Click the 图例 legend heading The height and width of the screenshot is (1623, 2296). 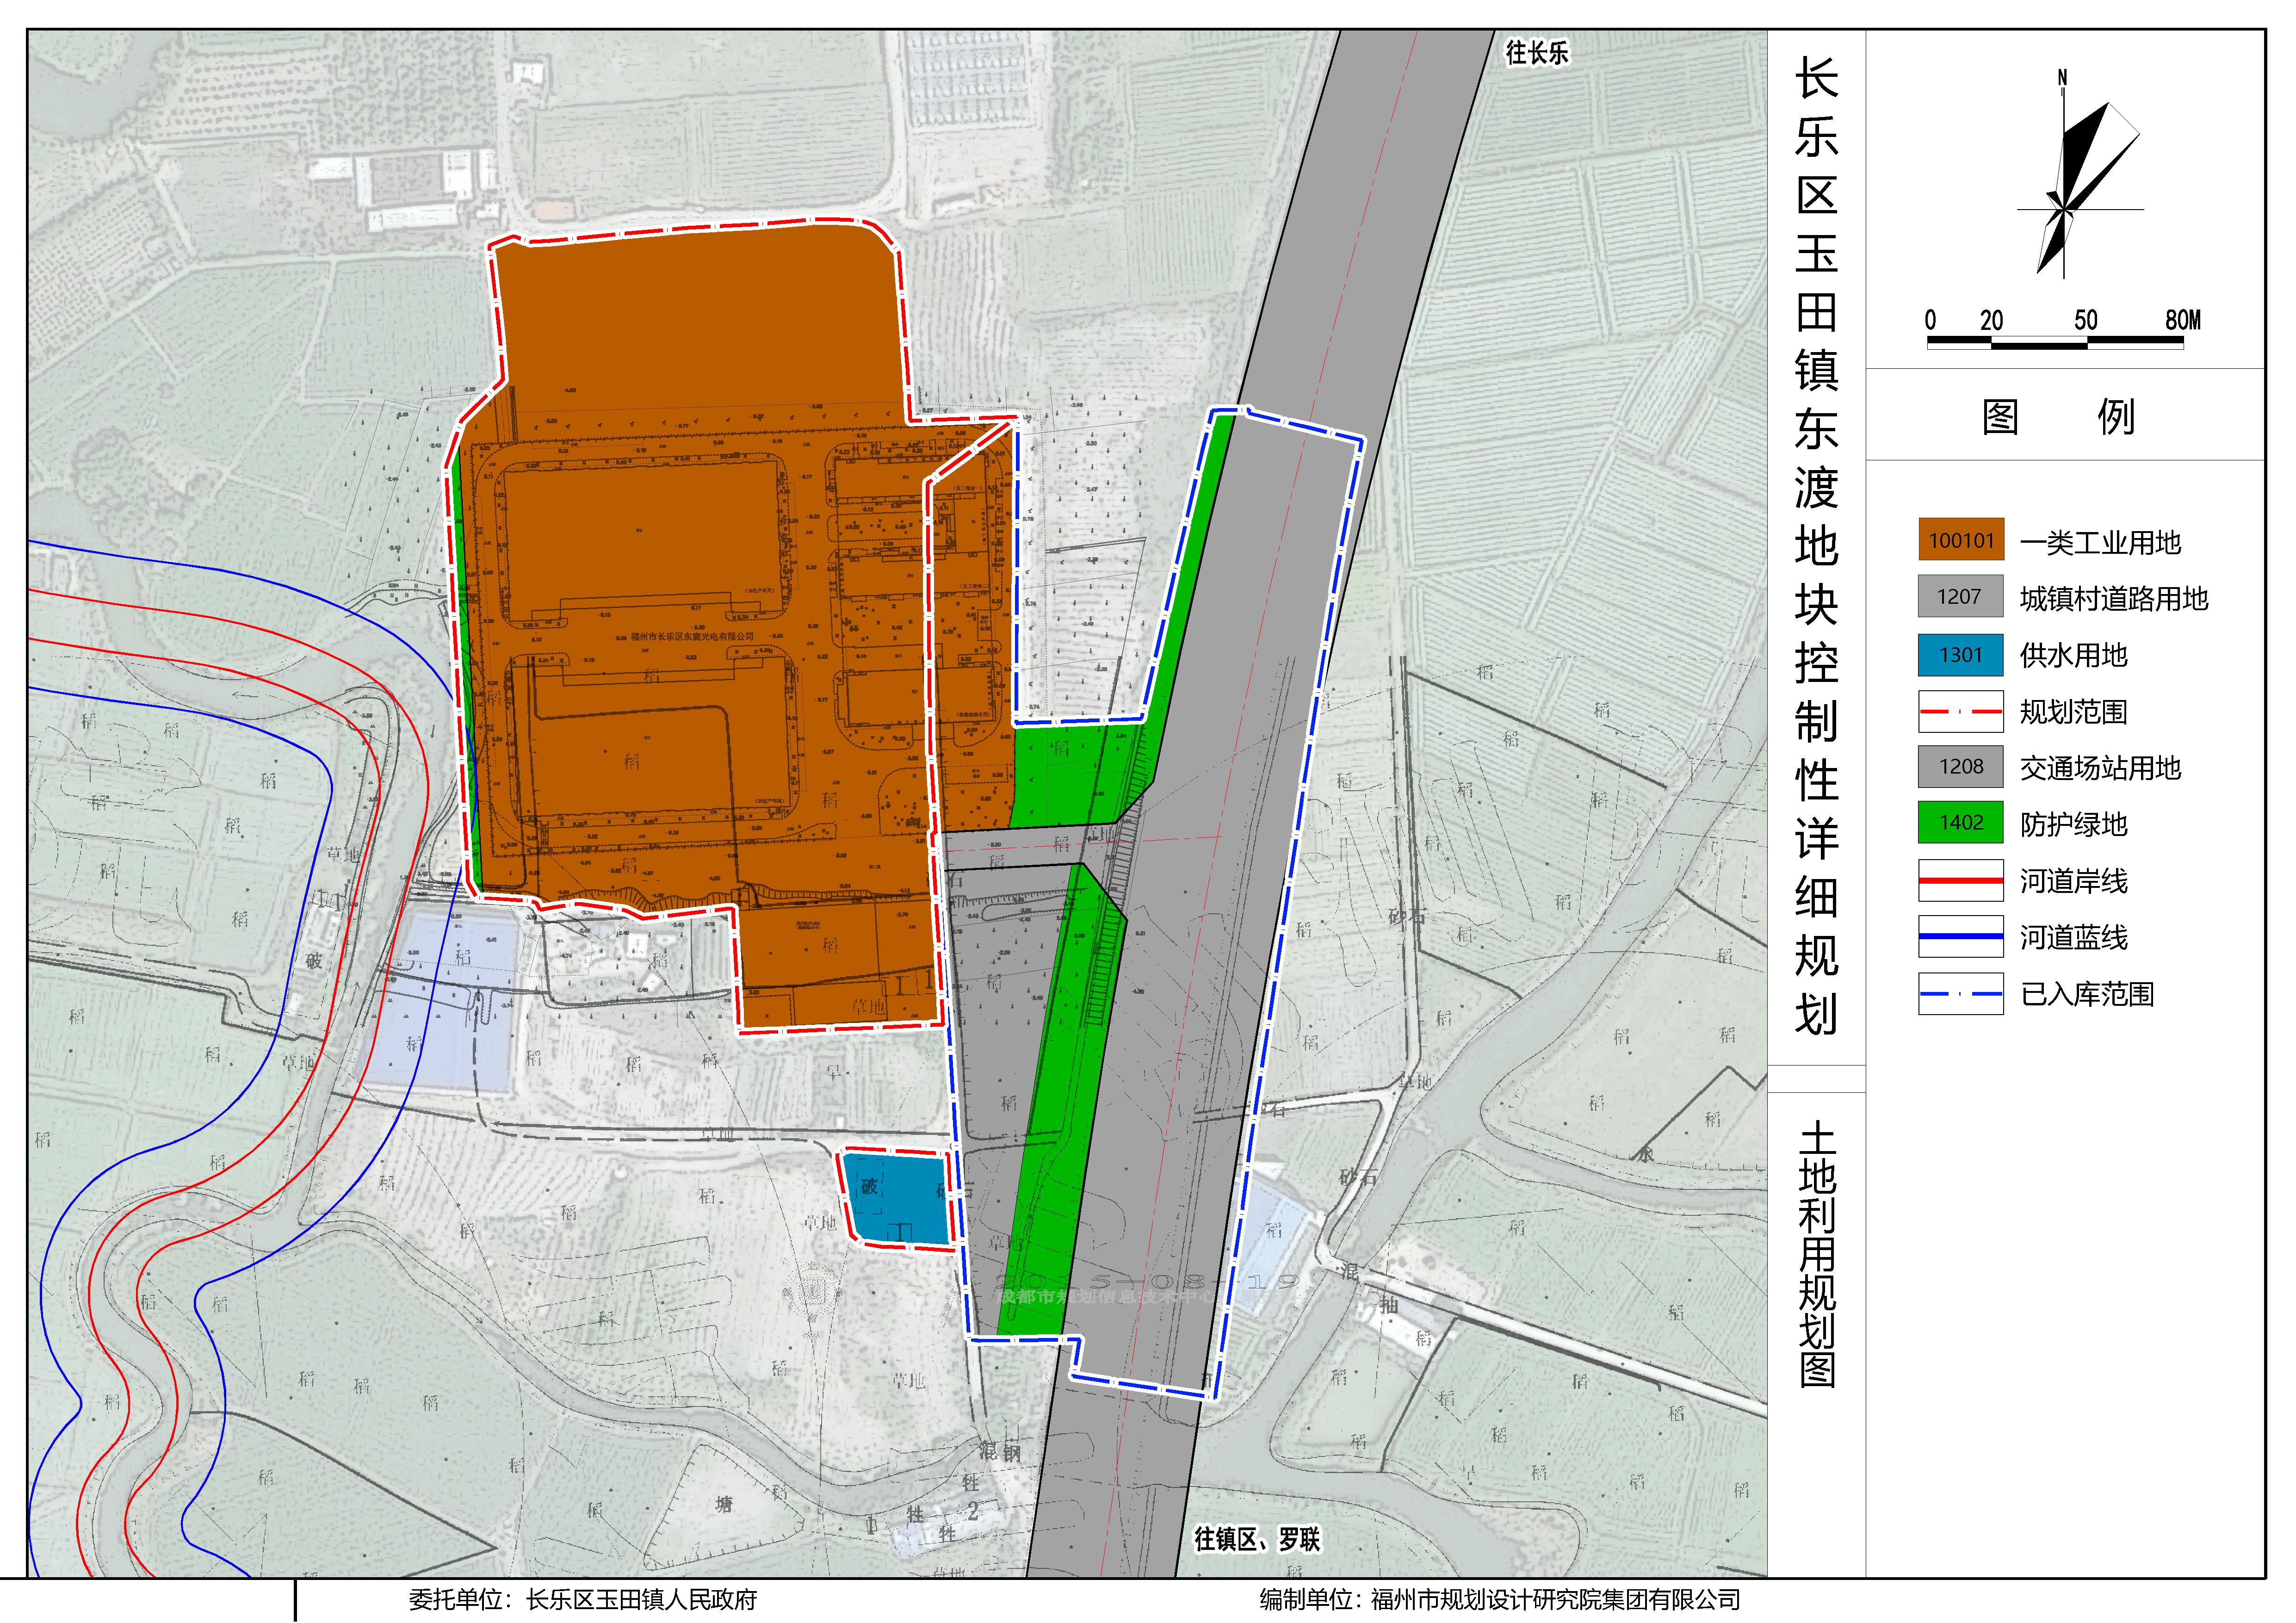coord(2058,416)
